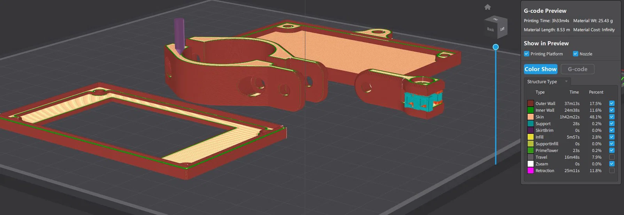
Task: Toggle PrimeTower visibility checkbox
Action: click(612, 150)
